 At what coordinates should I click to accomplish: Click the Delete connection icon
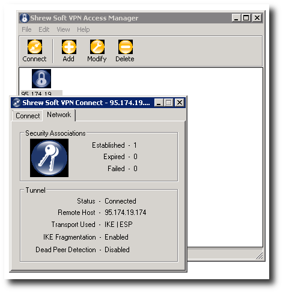tap(126, 47)
